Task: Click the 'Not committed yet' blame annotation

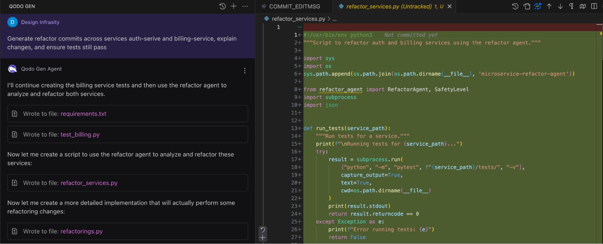Action: tap(411, 35)
